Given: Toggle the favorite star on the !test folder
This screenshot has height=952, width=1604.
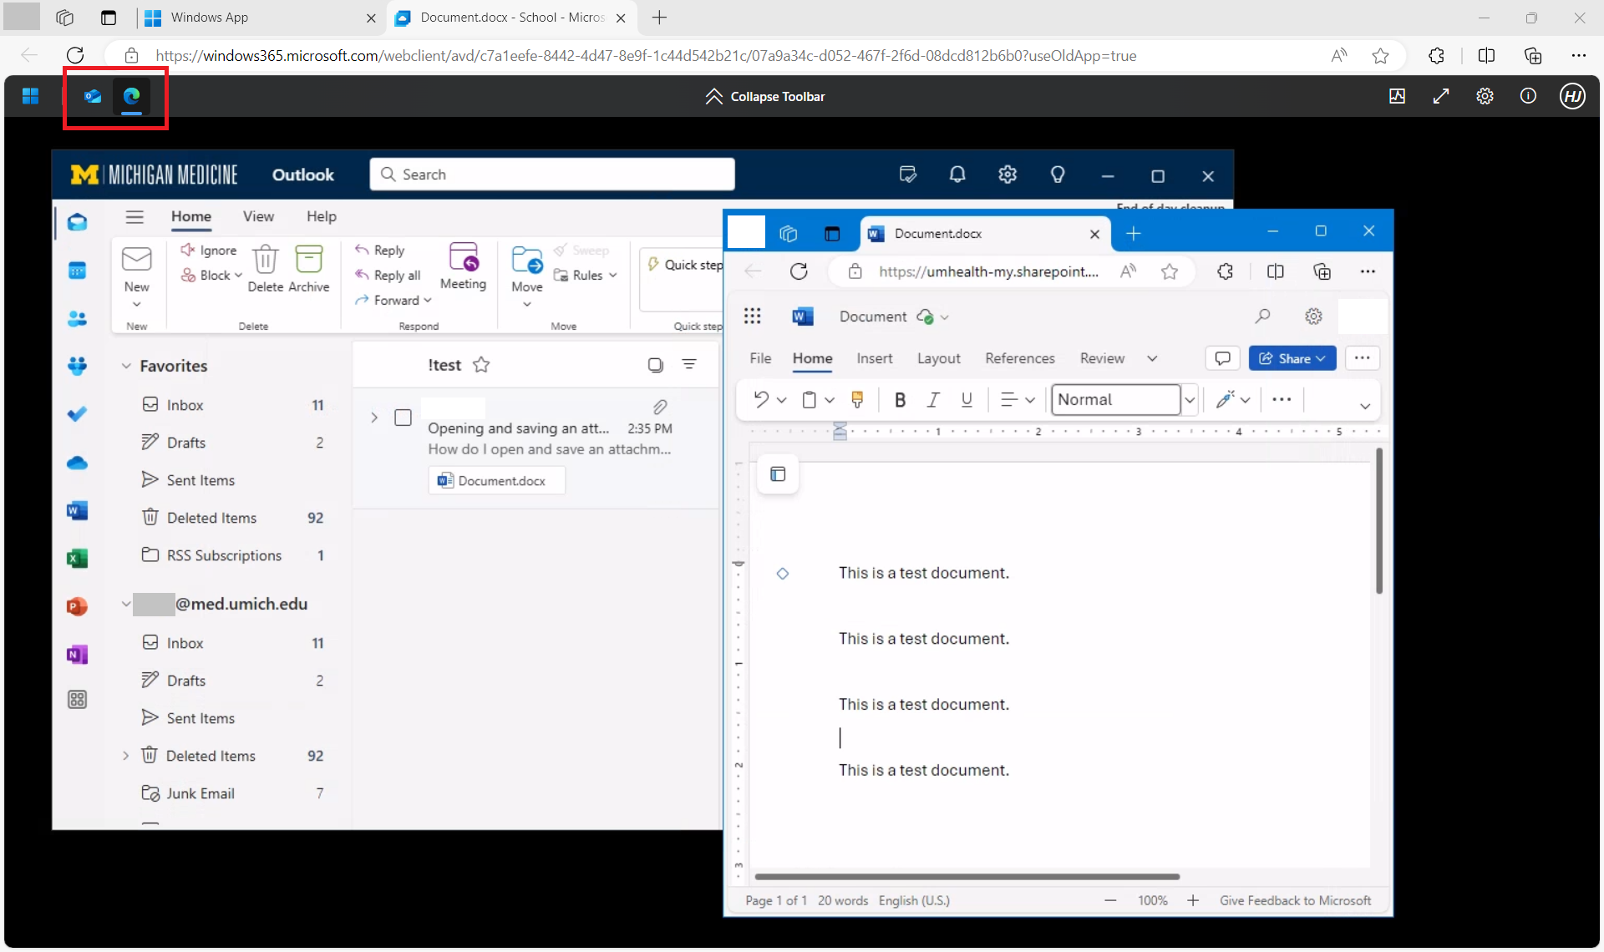Looking at the screenshot, I should [x=482, y=365].
